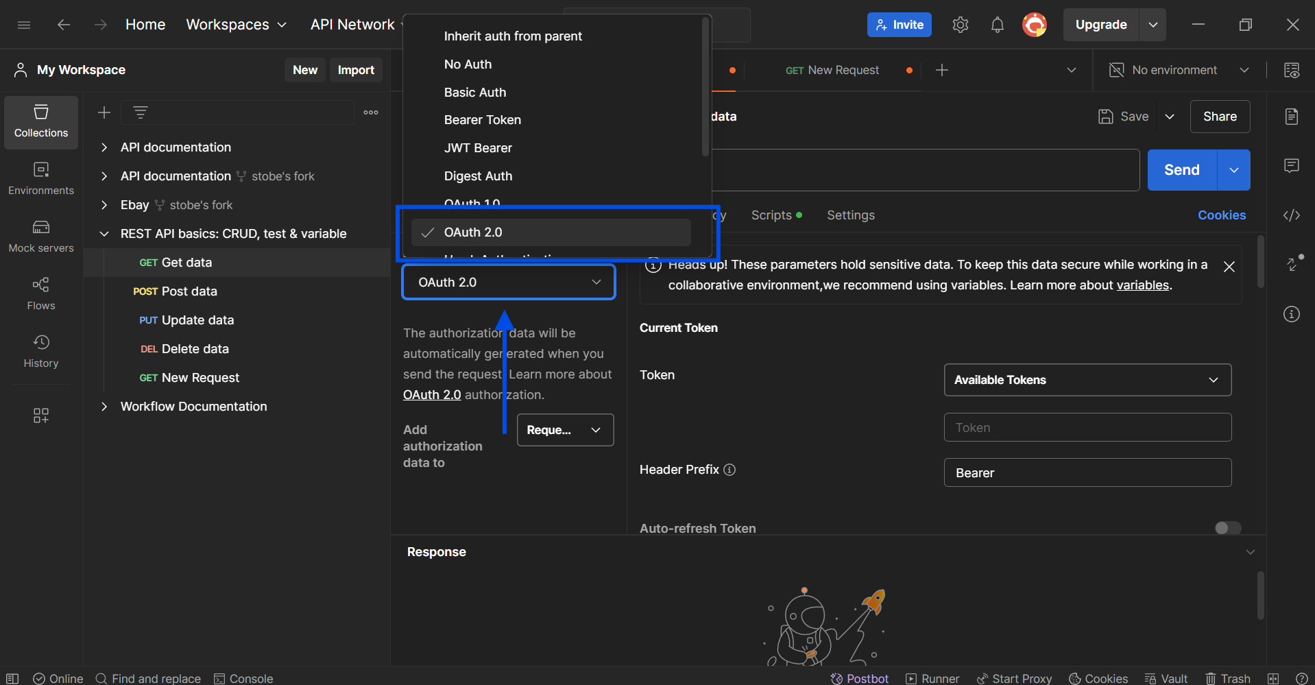
Task: Open the Available Tokens dropdown
Action: click(1087, 380)
